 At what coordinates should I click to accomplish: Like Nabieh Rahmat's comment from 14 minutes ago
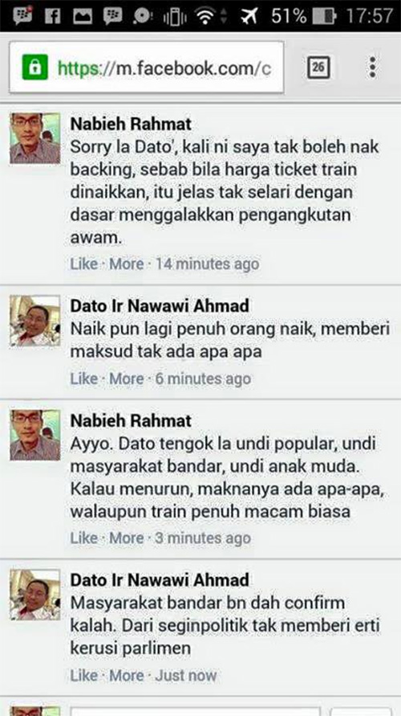tap(84, 264)
